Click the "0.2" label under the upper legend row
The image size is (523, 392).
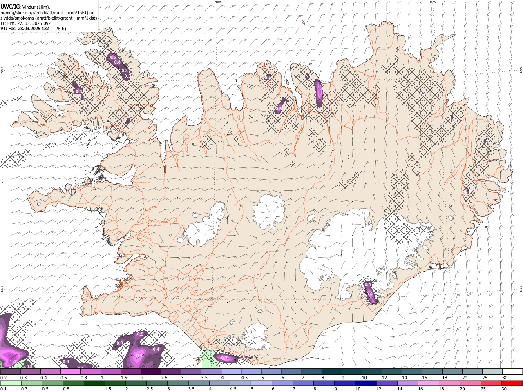(x=4, y=378)
